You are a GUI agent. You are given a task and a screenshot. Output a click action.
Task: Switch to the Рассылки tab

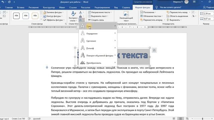click(86, 7)
